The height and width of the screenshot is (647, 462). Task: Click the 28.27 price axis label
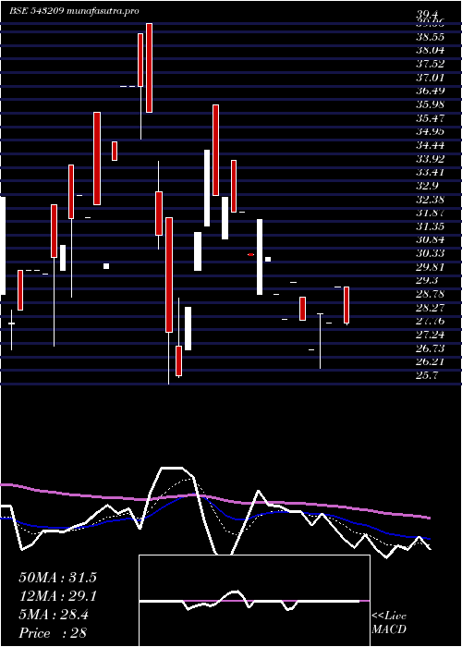click(x=430, y=308)
